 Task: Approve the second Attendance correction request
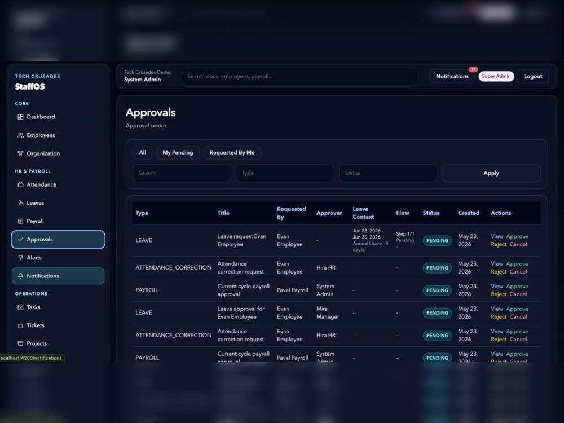(x=517, y=331)
